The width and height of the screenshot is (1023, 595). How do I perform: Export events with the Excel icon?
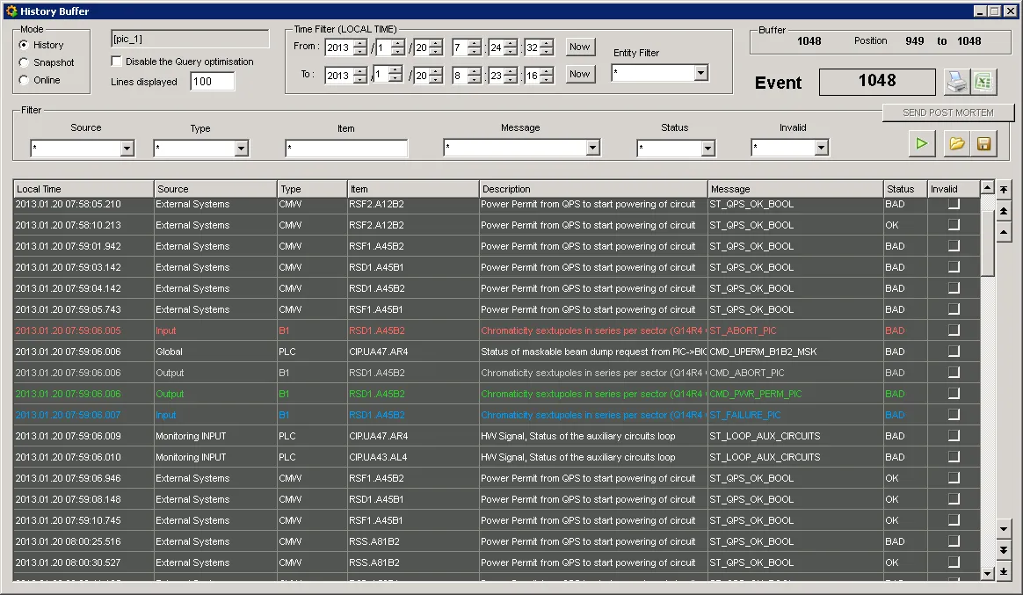click(x=983, y=82)
